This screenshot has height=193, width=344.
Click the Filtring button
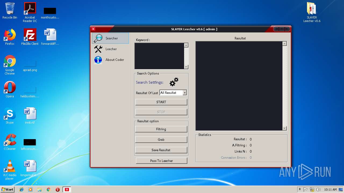(x=161, y=129)
